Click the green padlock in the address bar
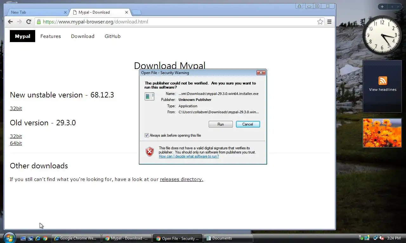This screenshot has height=243, width=406. tap(39, 22)
